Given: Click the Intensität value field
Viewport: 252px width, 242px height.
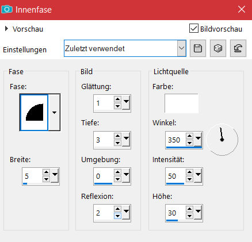Looking at the screenshot, I should pos(175,176).
